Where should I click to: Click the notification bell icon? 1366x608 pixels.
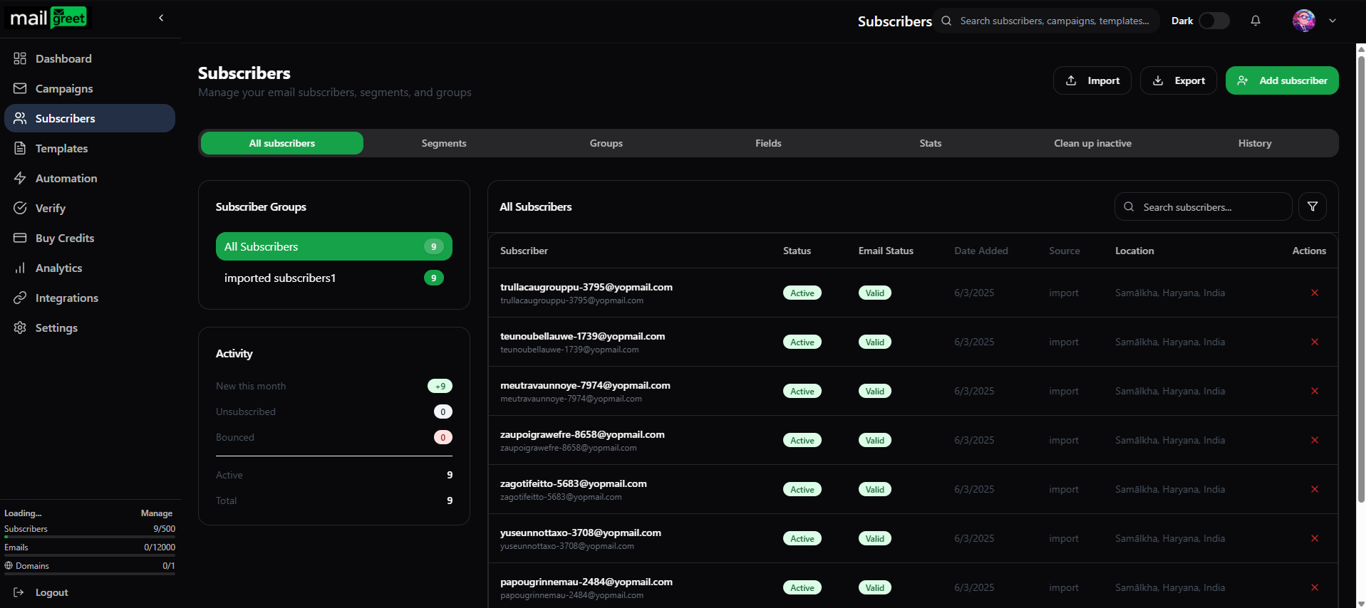click(1256, 21)
